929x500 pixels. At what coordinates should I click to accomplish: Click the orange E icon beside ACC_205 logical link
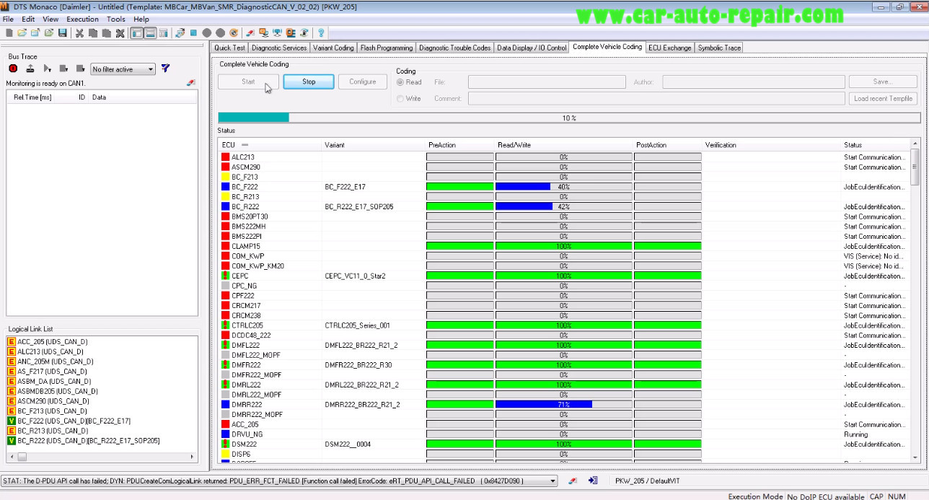(x=11, y=342)
